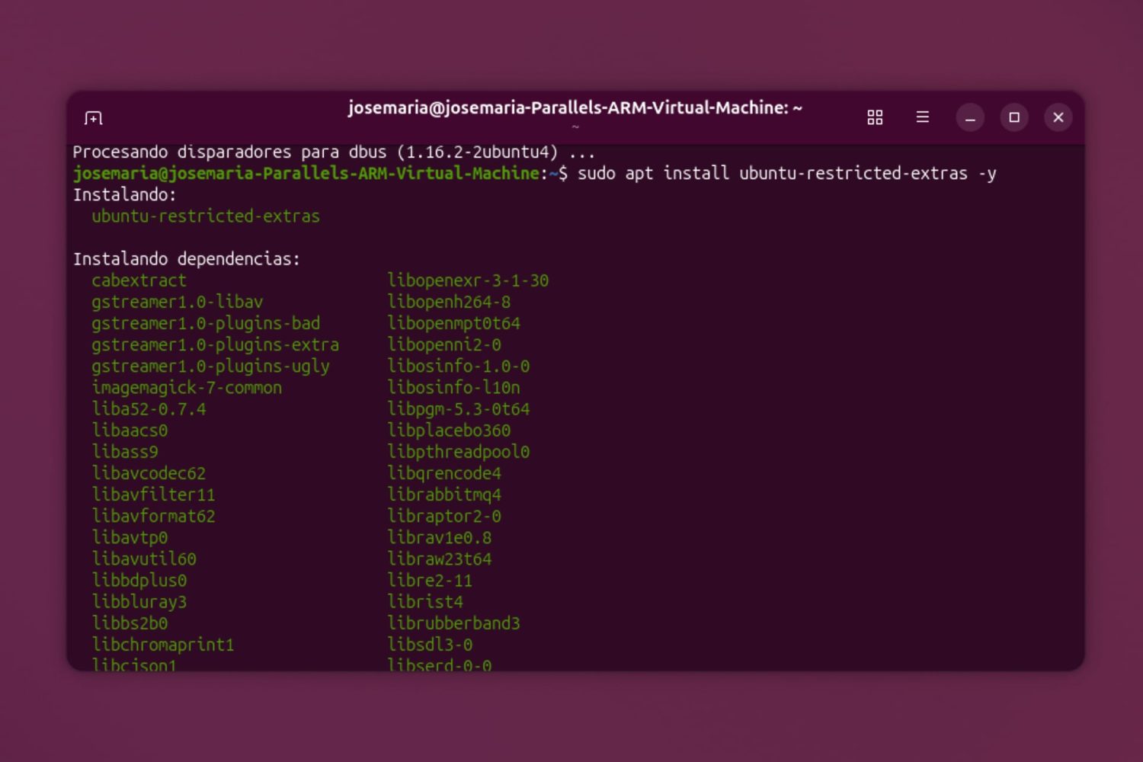Minimize the terminal window
The width and height of the screenshot is (1143, 762).
[x=970, y=117]
